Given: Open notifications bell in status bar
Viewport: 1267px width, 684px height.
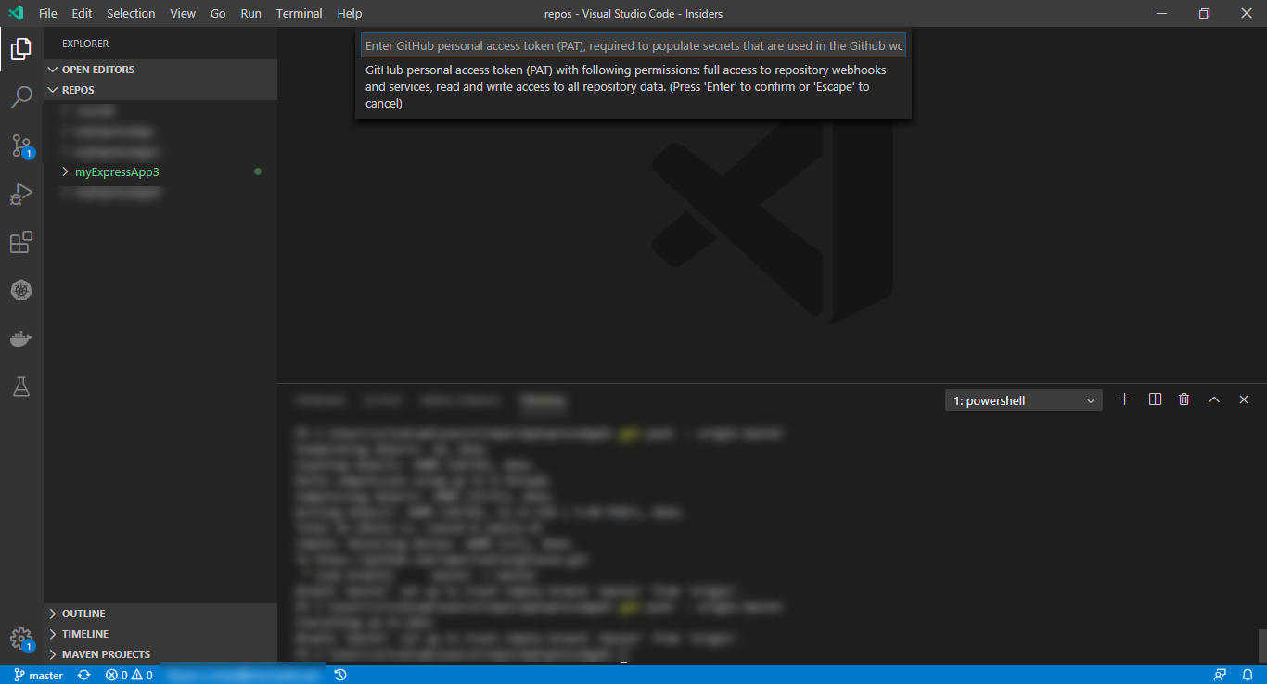Looking at the screenshot, I should click(x=1248, y=675).
